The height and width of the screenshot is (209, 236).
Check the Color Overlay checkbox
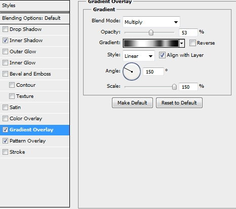point(5,119)
